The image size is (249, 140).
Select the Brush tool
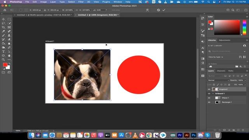coord(4,35)
